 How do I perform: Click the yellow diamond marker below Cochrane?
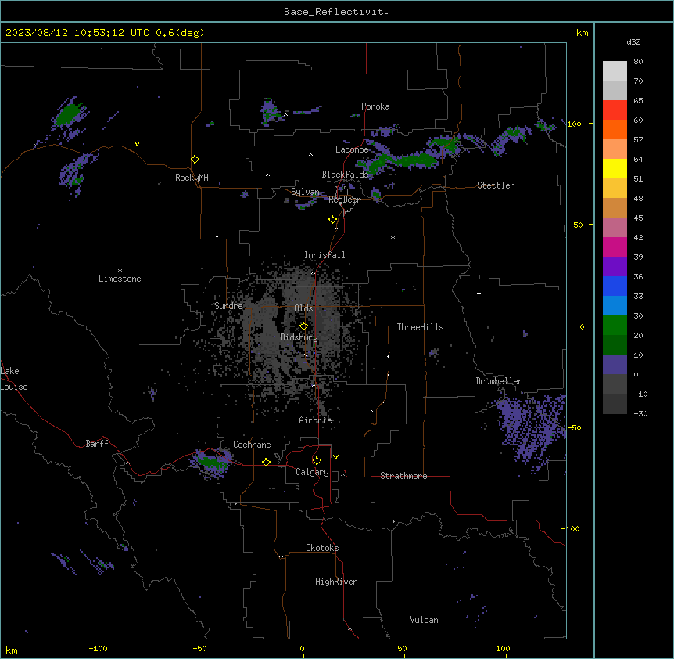[x=266, y=462]
